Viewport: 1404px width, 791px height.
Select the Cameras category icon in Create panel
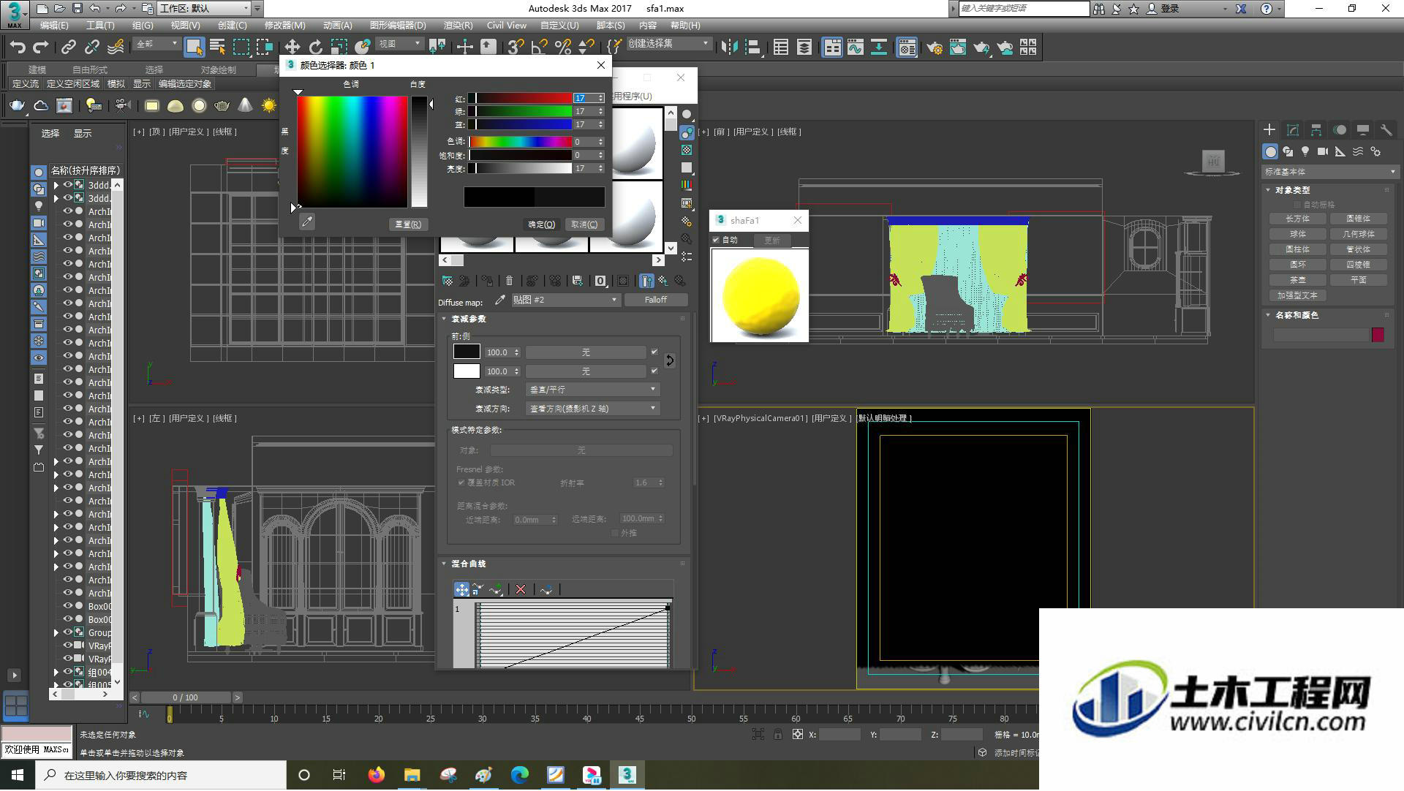tap(1323, 152)
